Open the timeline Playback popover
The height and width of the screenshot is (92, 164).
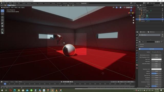(x=7, y=82)
